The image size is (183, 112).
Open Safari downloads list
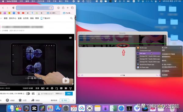coord(59,8)
